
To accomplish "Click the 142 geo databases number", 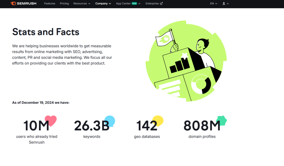I will pyautogui.click(x=147, y=126).
